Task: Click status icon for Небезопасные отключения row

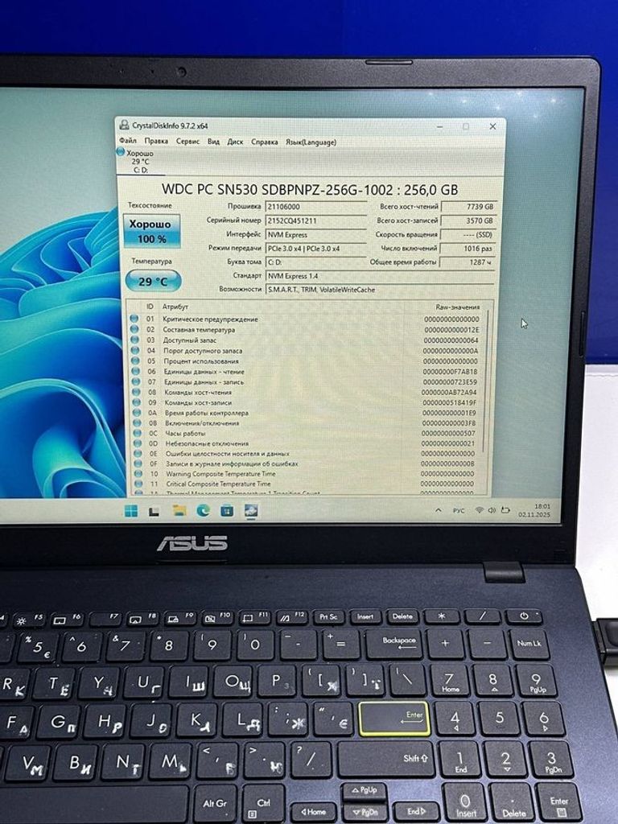Action: pos(138,443)
